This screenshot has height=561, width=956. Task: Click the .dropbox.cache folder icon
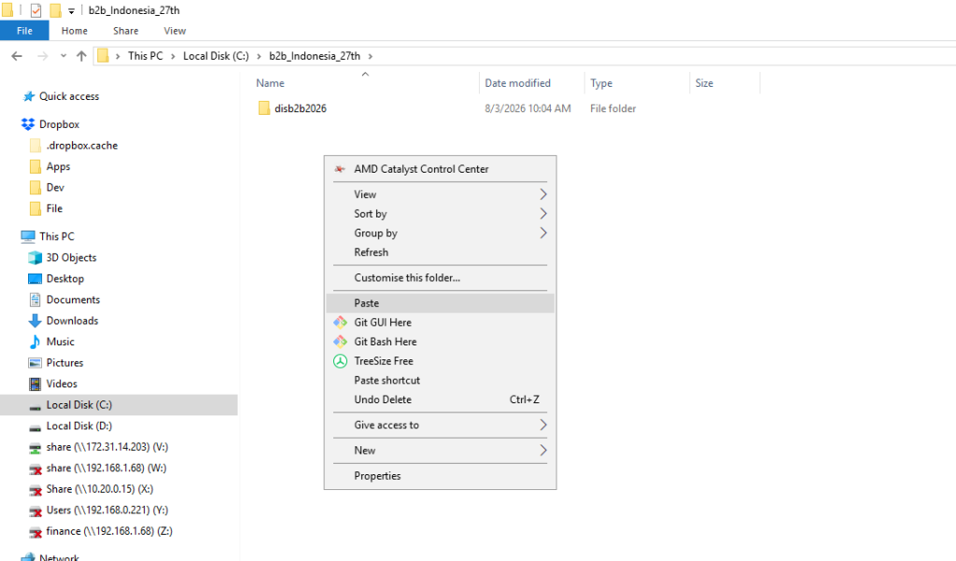coord(35,146)
